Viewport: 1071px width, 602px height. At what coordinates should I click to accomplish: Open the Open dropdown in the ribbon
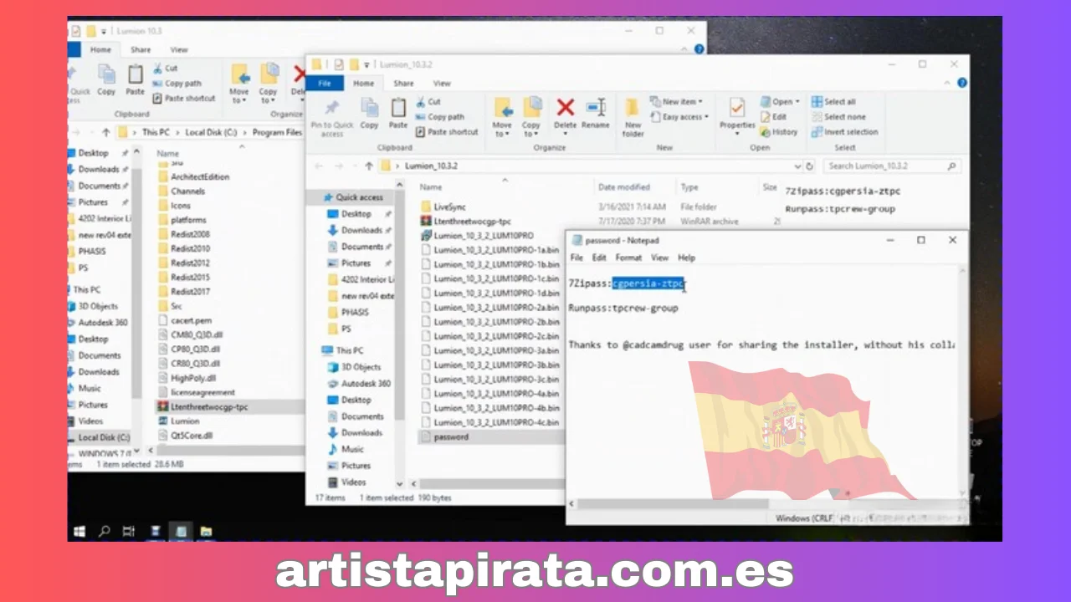pos(780,102)
